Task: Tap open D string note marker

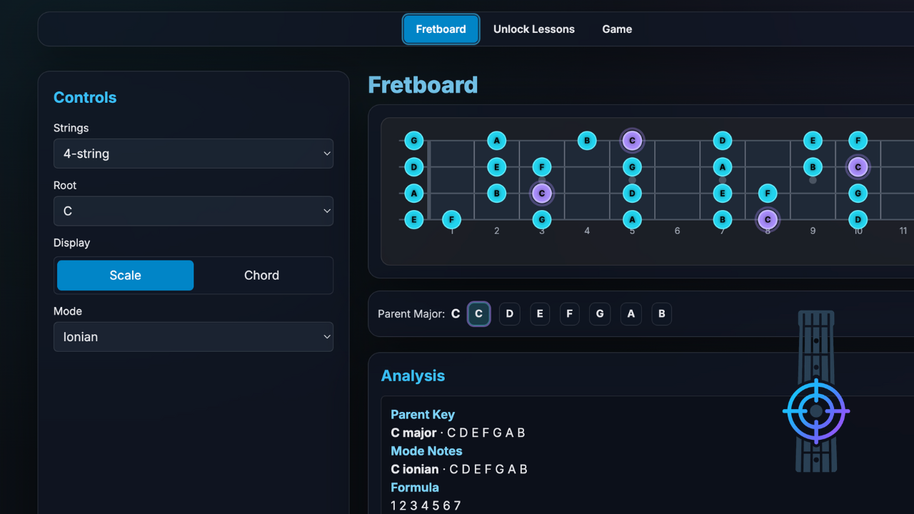Action: point(414,167)
